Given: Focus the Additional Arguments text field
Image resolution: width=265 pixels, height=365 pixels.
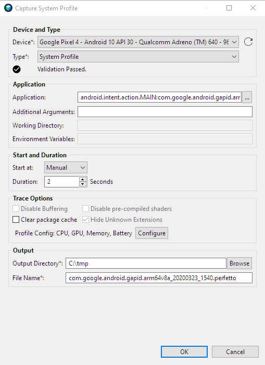Looking at the screenshot, I should (165, 112).
